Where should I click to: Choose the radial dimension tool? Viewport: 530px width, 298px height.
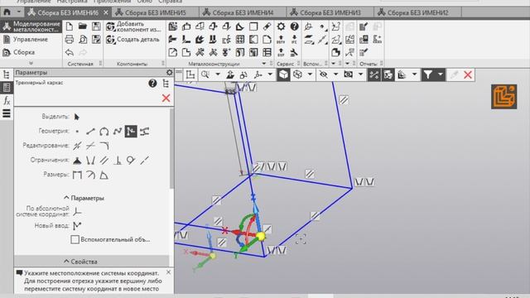coord(90,175)
